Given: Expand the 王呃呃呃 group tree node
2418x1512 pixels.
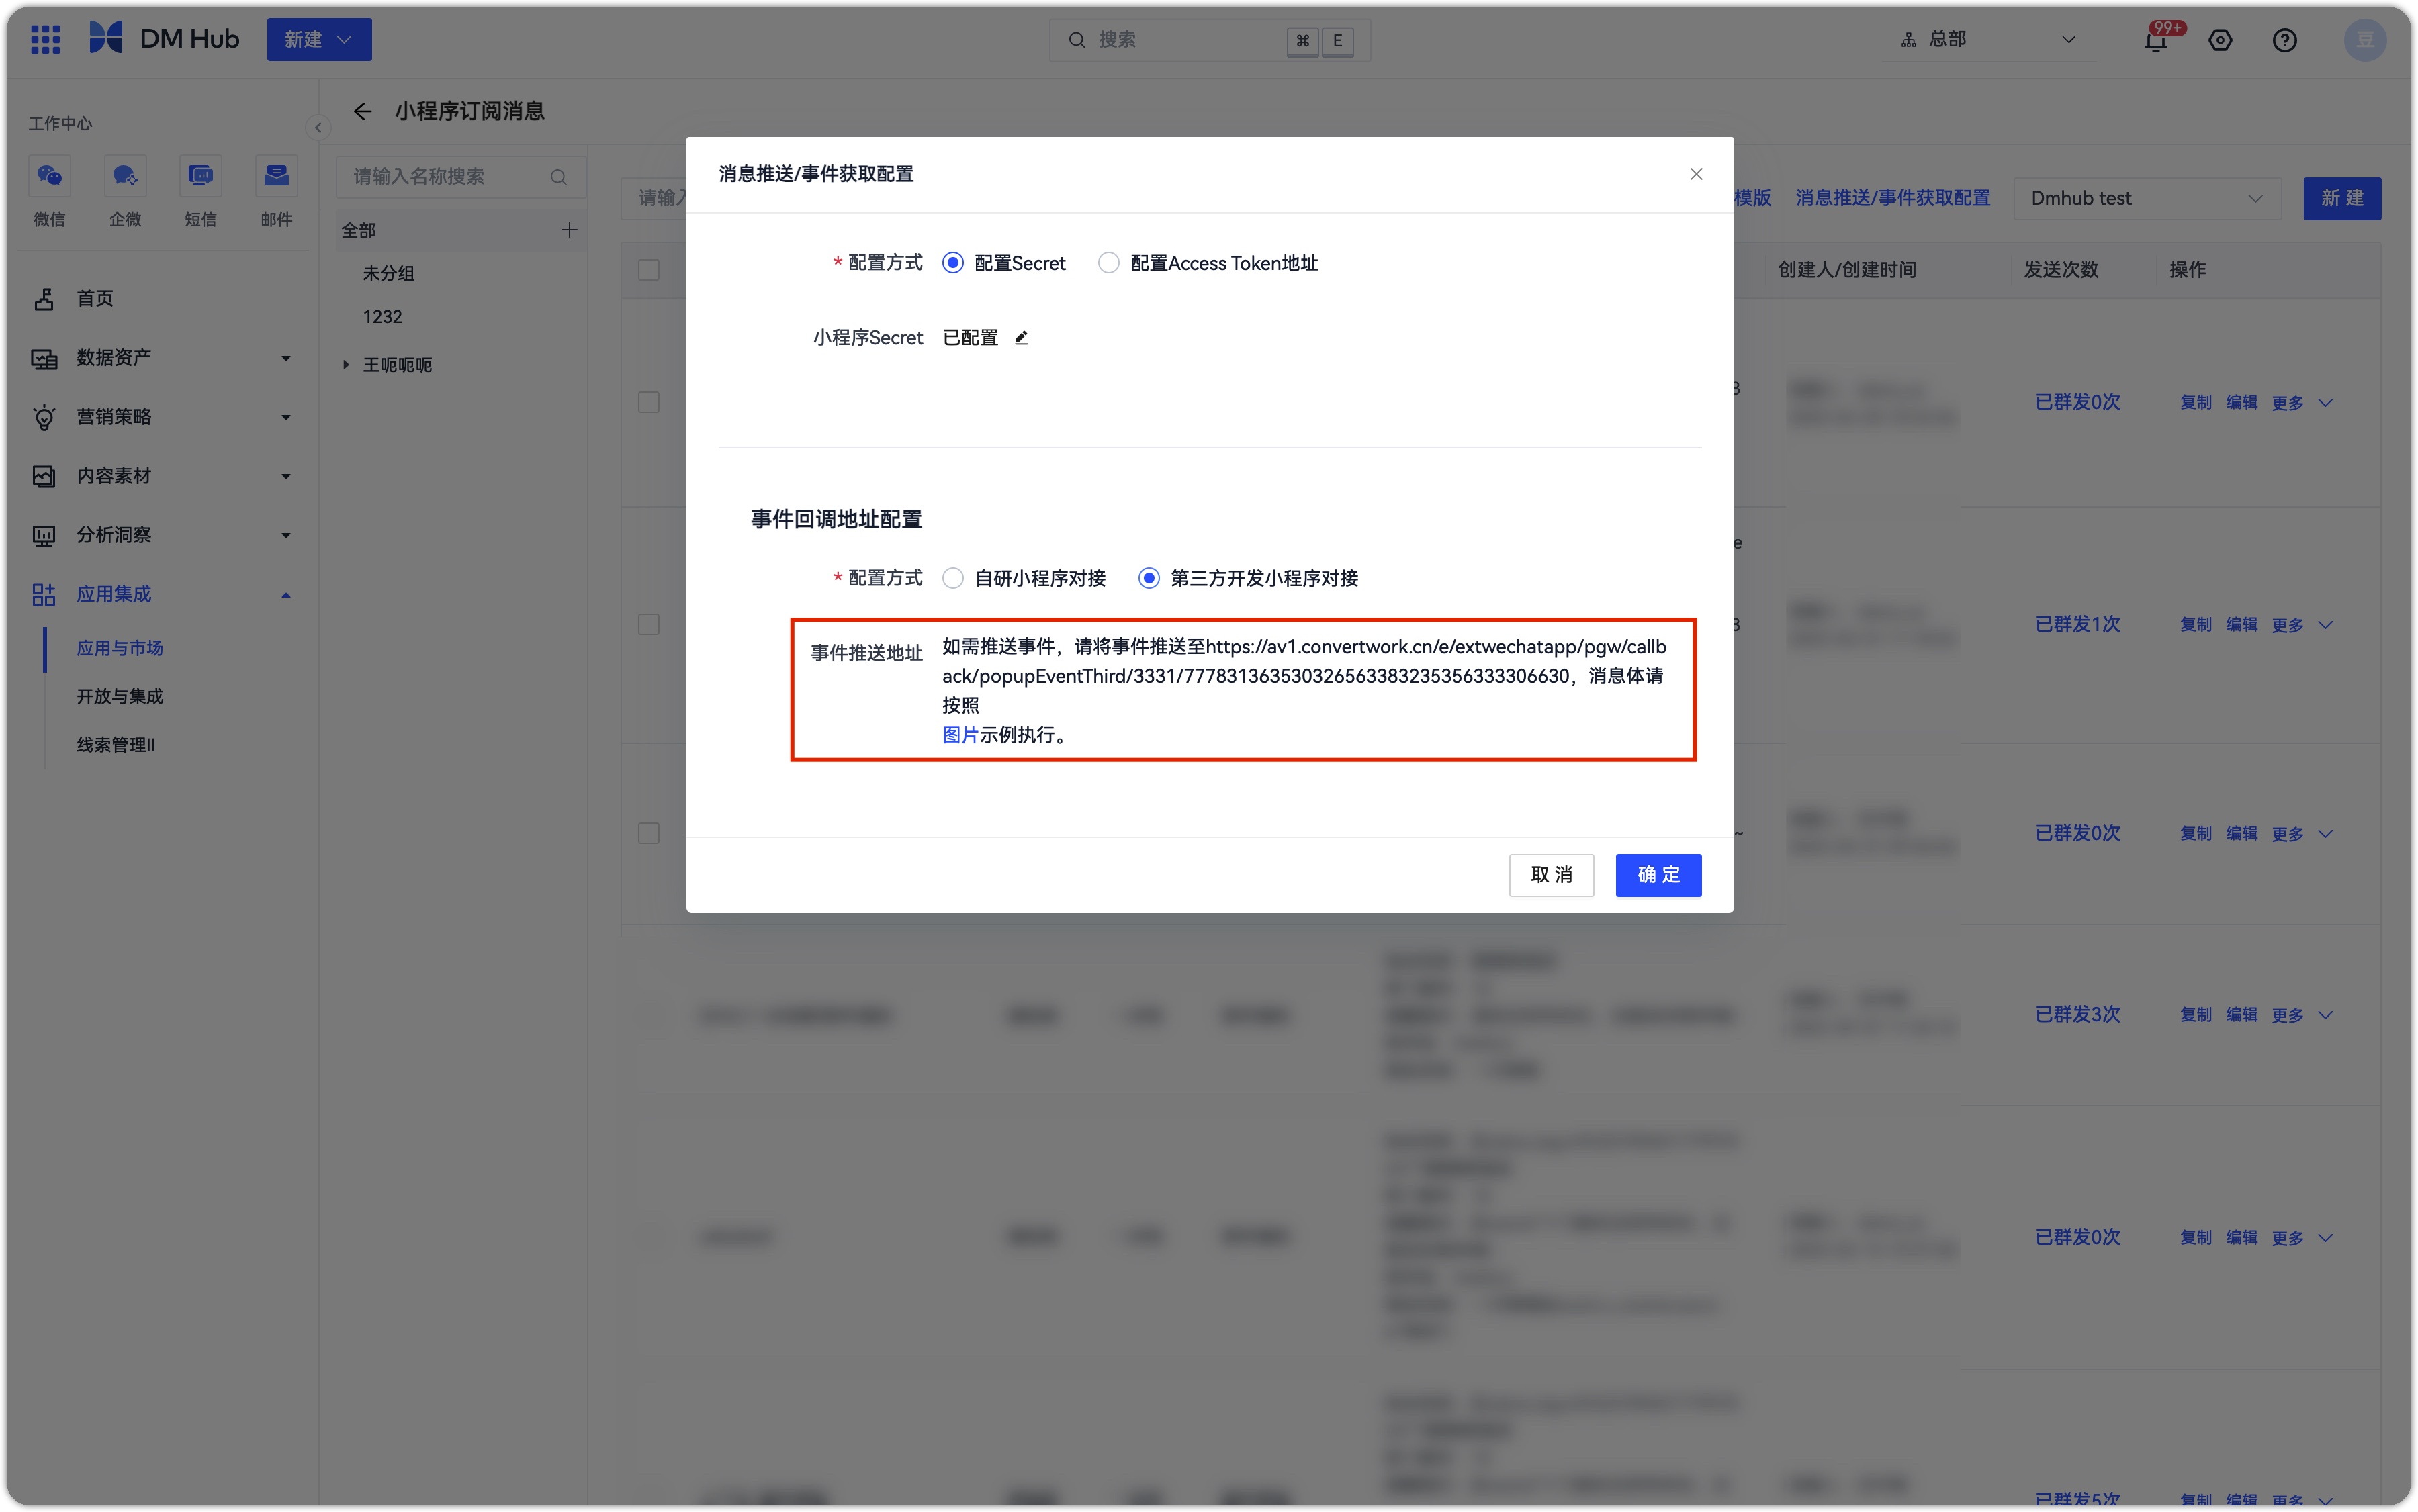Looking at the screenshot, I should pos(346,365).
